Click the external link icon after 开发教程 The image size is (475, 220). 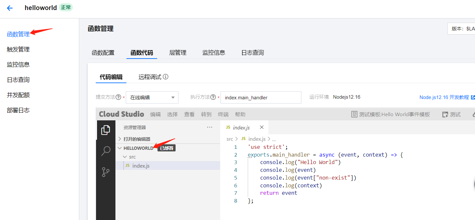pyautogui.click(x=473, y=97)
